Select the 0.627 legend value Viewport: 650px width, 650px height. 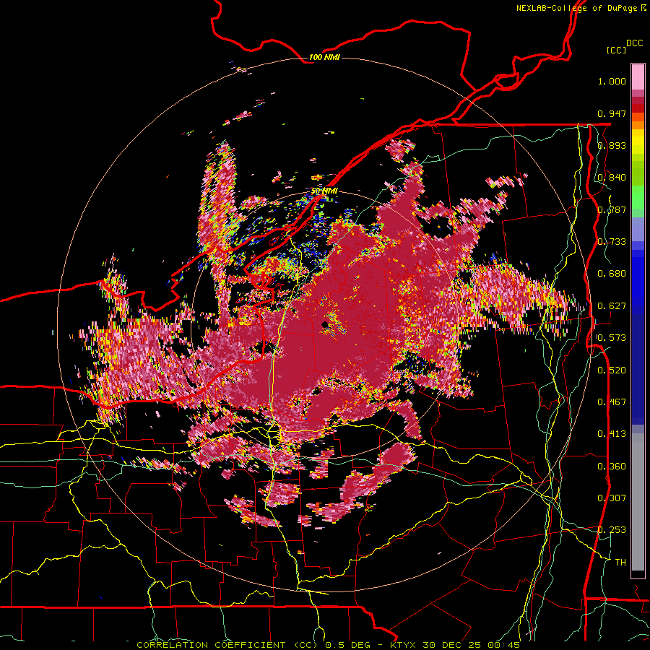click(x=612, y=306)
